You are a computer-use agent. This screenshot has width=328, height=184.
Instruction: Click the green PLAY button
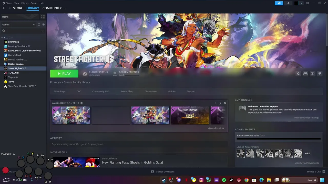click(64, 74)
